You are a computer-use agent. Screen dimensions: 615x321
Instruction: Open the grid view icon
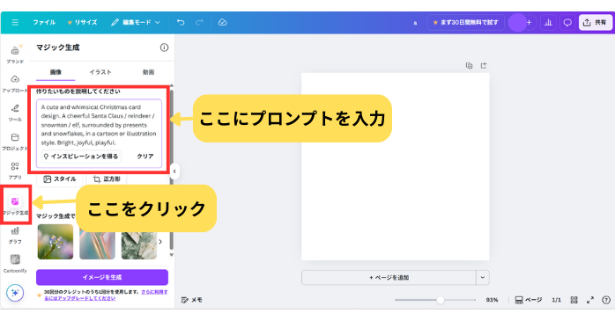574,300
